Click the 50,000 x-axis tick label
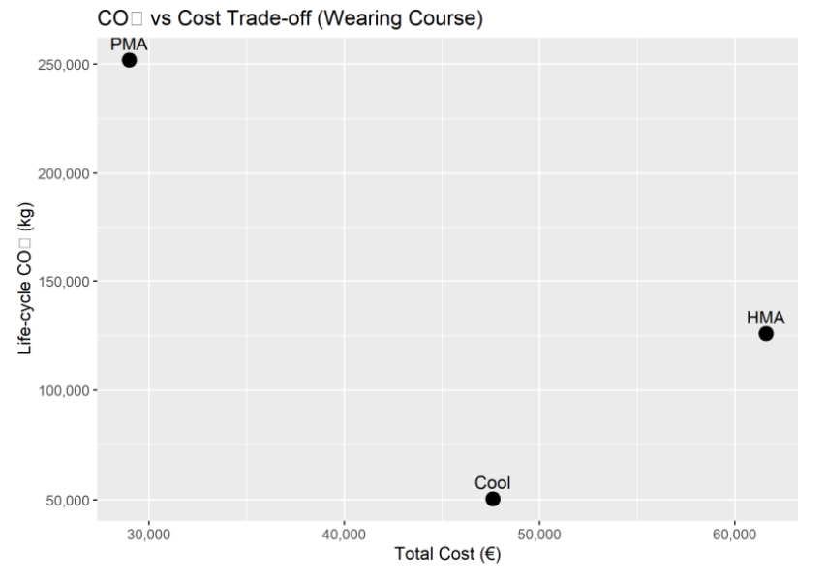 point(539,535)
